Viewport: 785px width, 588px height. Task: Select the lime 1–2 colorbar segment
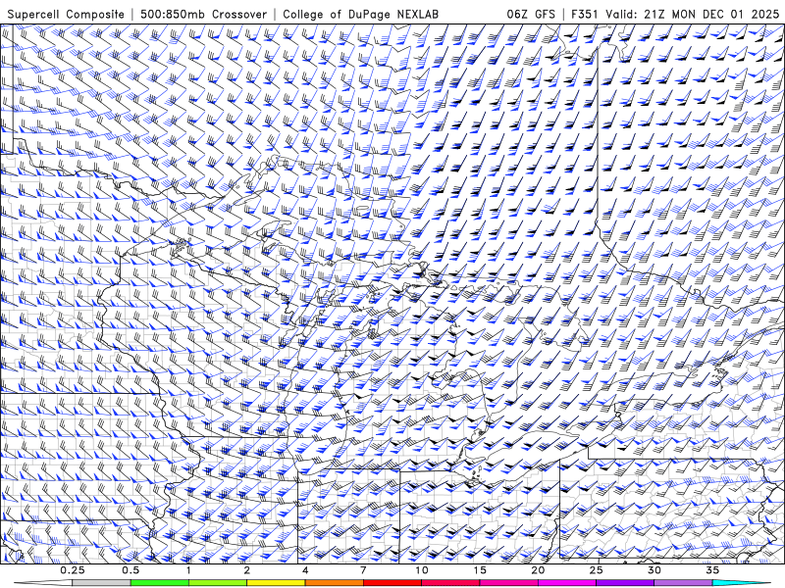pyautogui.click(x=218, y=583)
